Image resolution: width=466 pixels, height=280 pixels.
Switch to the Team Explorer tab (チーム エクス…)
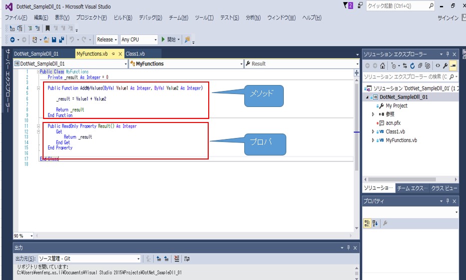412,188
